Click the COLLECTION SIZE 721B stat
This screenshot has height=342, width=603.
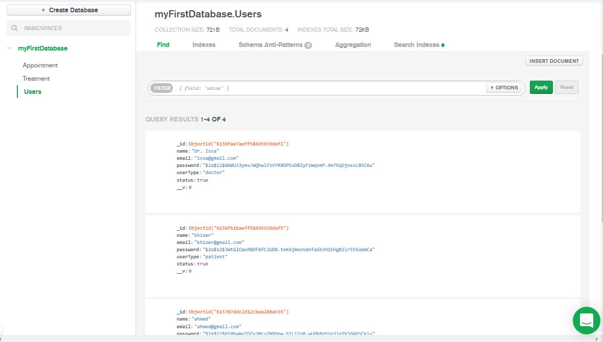(187, 30)
